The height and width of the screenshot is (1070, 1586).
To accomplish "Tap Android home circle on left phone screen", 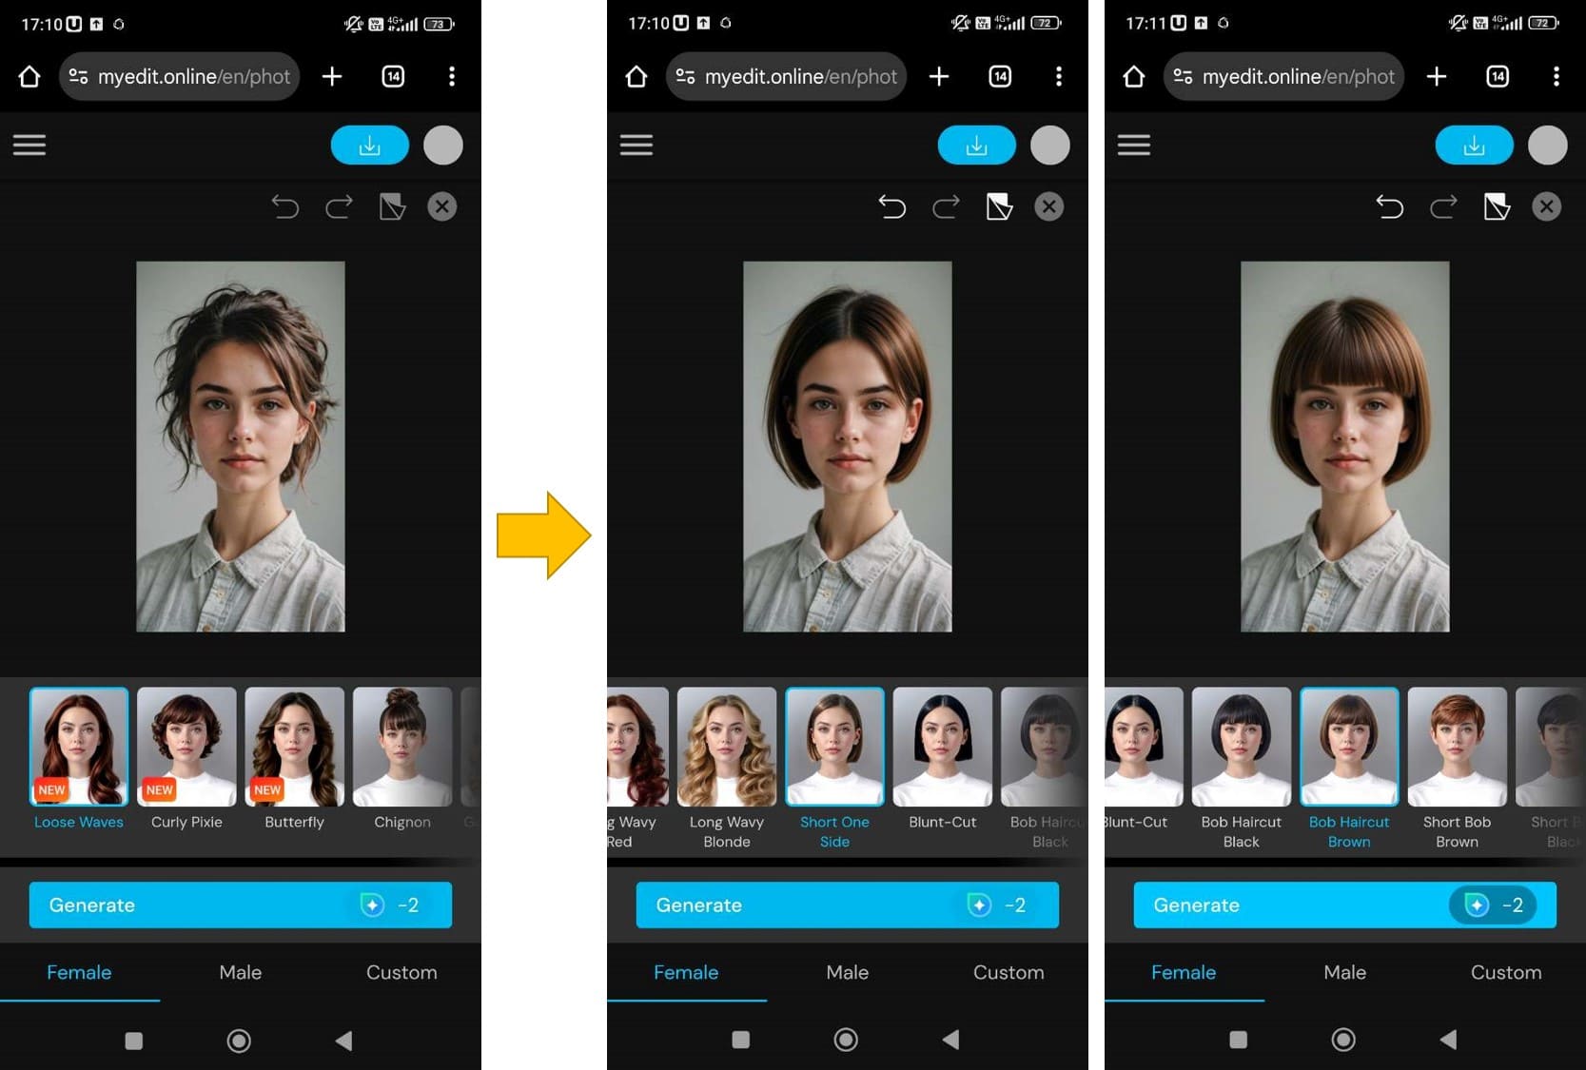I will pos(239,1041).
